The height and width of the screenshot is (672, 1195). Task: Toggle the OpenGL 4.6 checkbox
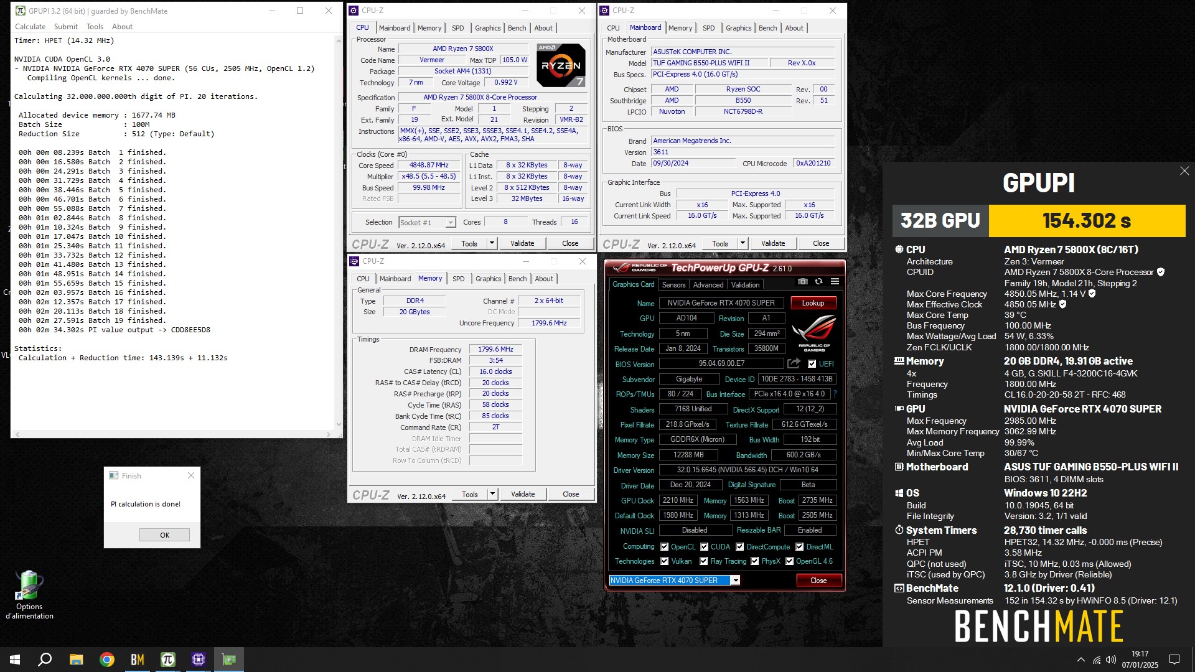click(x=789, y=561)
